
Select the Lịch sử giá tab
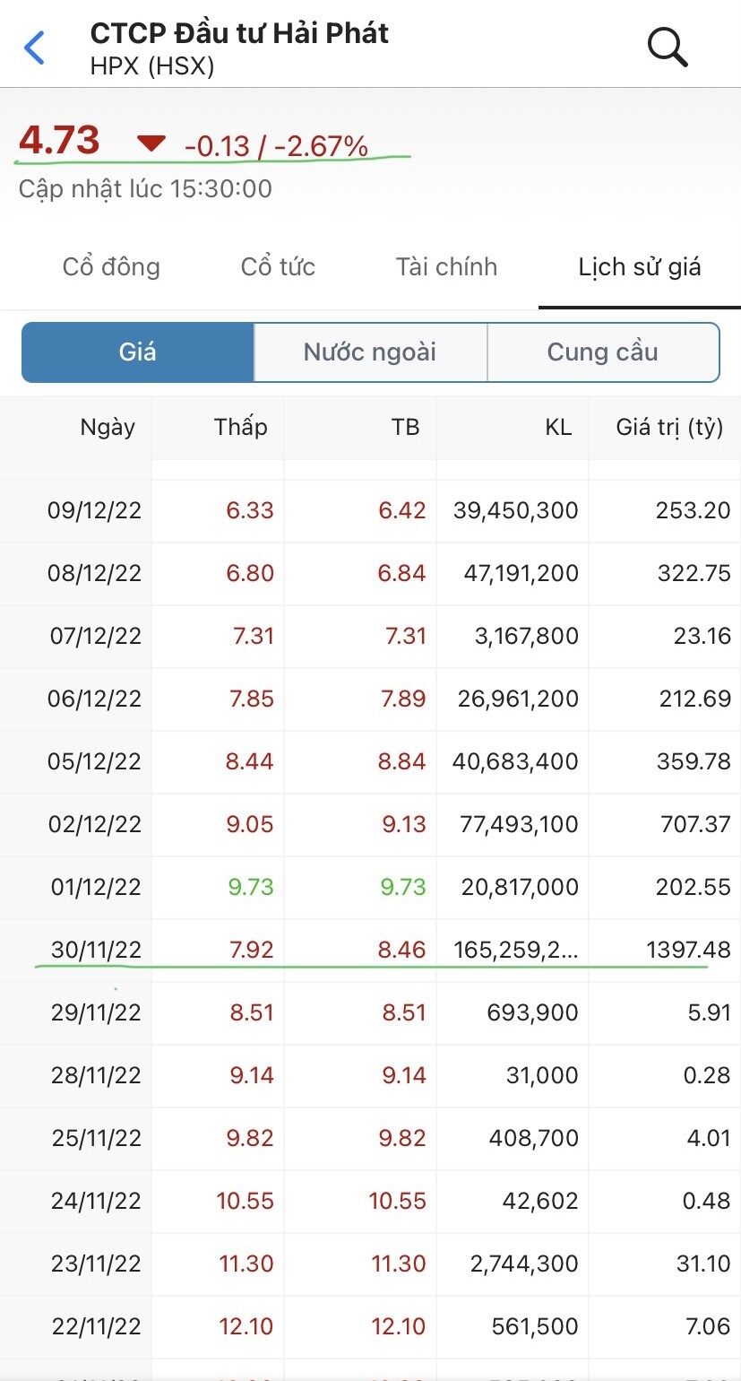pyautogui.click(x=639, y=266)
